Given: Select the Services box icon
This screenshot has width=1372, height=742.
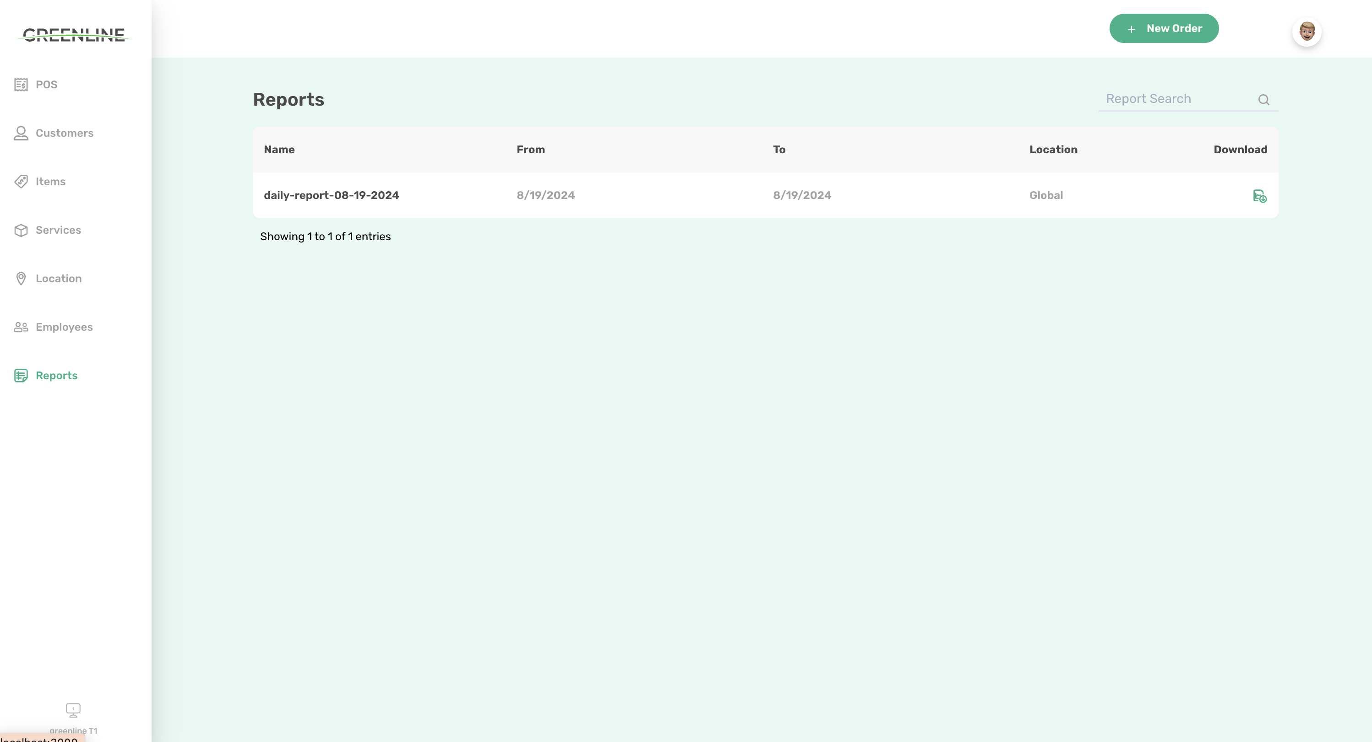Looking at the screenshot, I should [x=22, y=230].
